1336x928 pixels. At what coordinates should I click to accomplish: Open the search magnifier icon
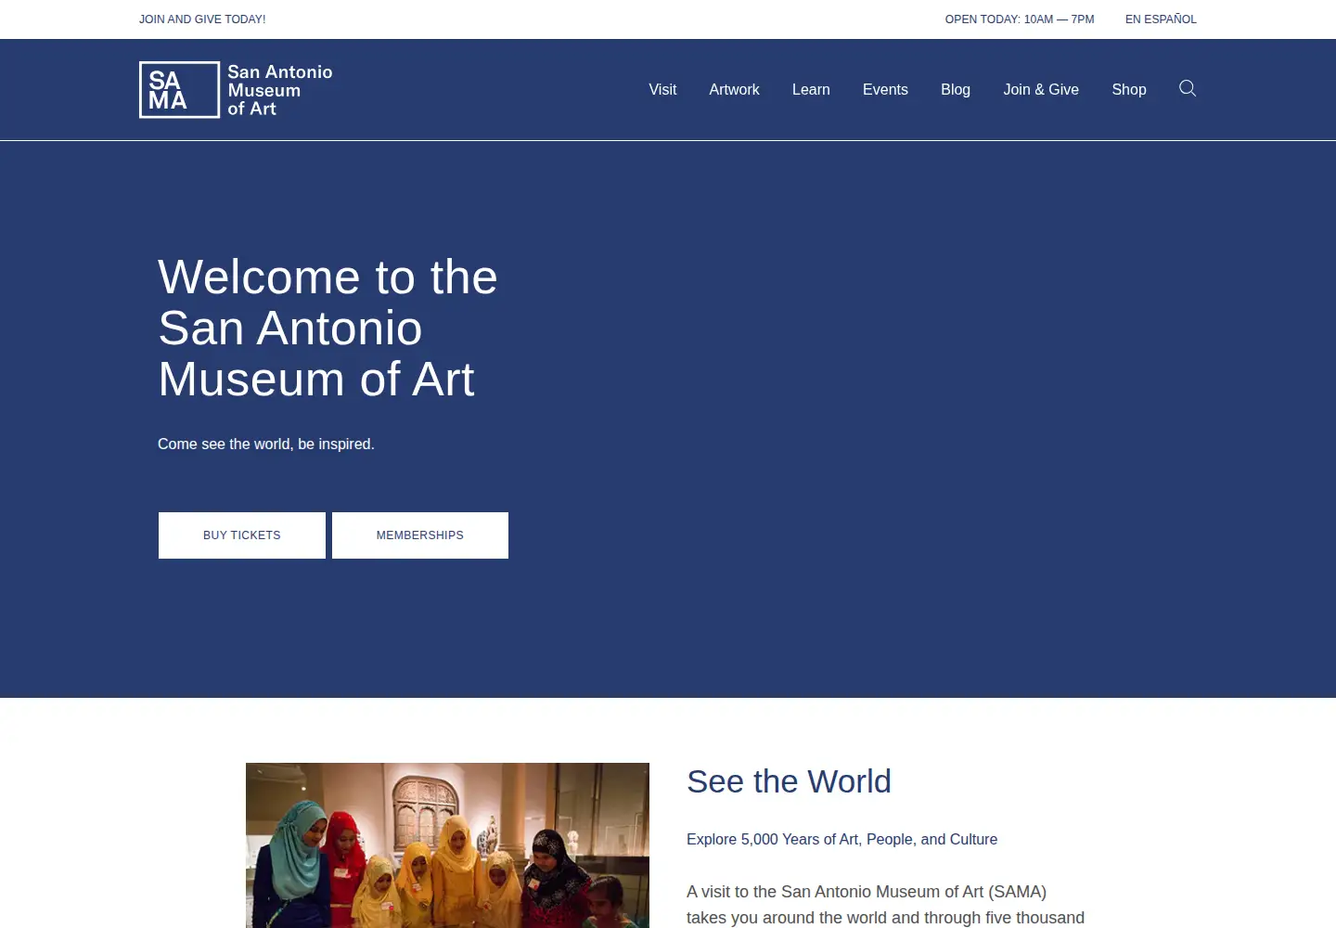point(1188,89)
